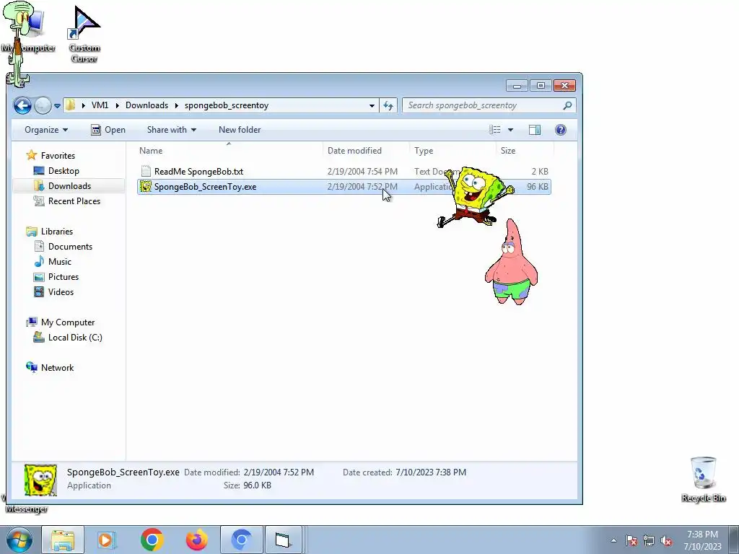This screenshot has height=554, width=739.
Task: Open the view options dropdown arrow
Action: click(x=510, y=130)
